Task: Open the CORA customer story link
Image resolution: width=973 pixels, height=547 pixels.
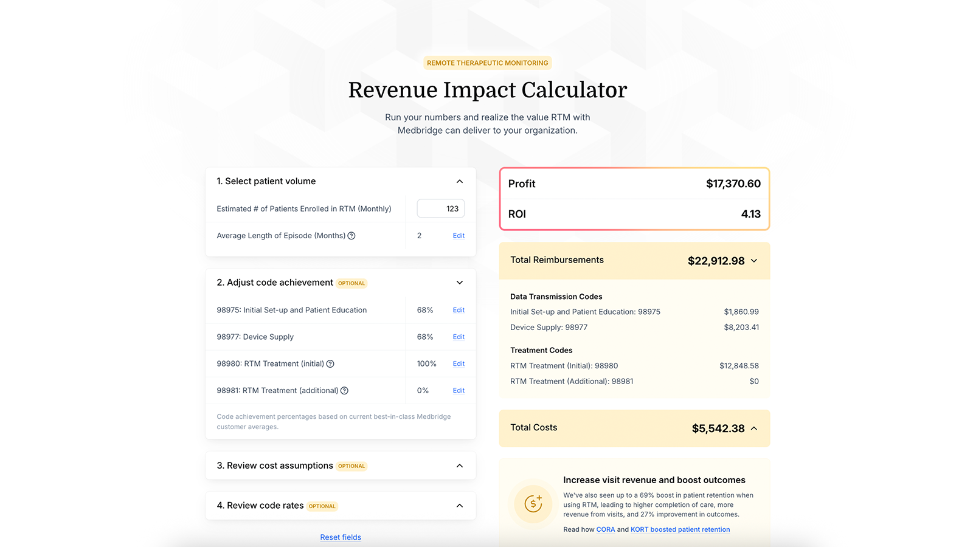Action: click(x=605, y=529)
